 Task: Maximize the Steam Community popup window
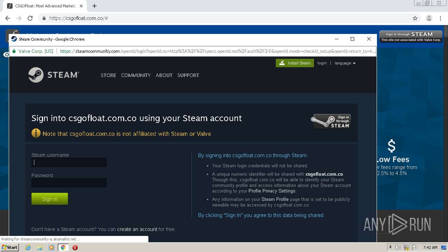352,39
